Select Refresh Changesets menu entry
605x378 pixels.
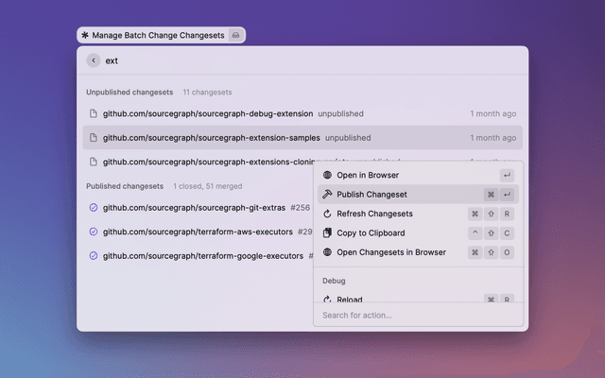[374, 214]
